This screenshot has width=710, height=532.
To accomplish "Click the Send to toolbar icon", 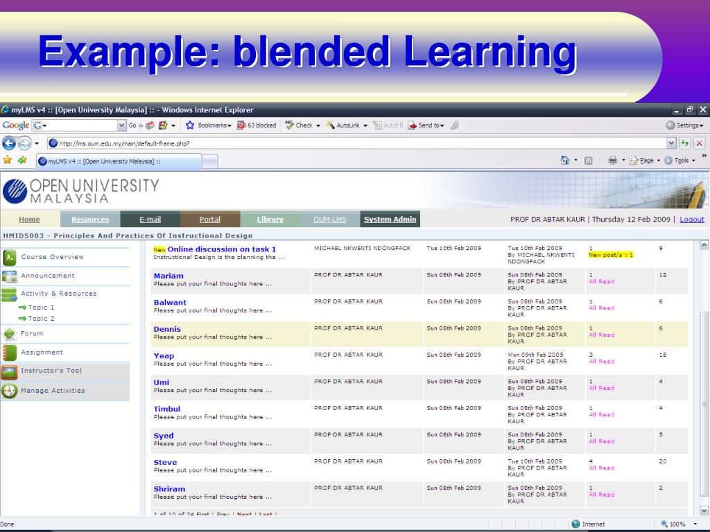I will (412, 125).
